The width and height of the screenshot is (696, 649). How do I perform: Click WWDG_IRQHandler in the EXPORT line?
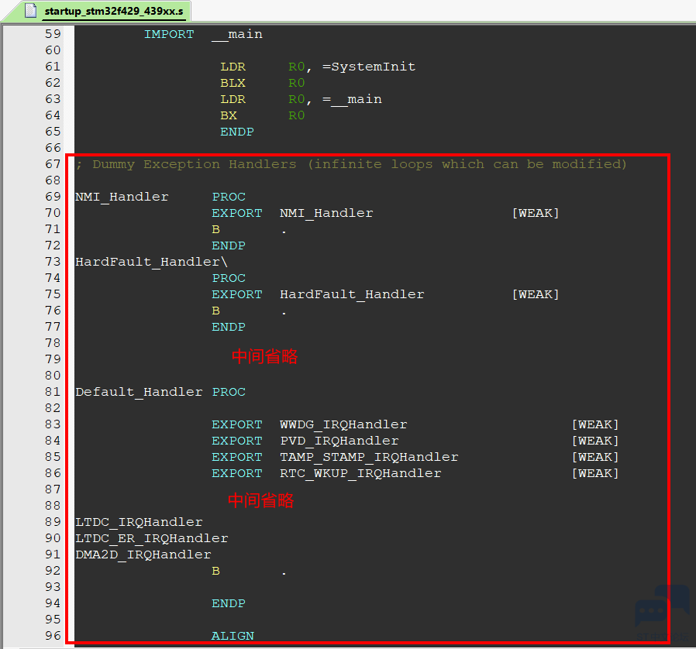[x=343, y=424]
